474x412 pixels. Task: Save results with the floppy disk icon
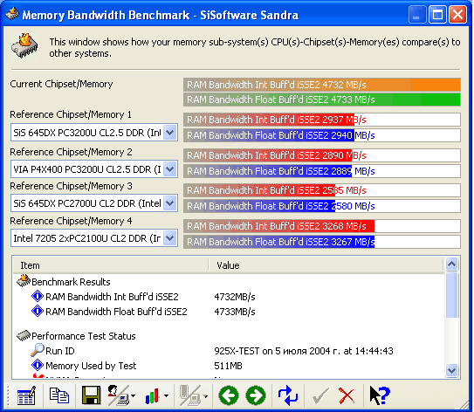pos(92,395)
